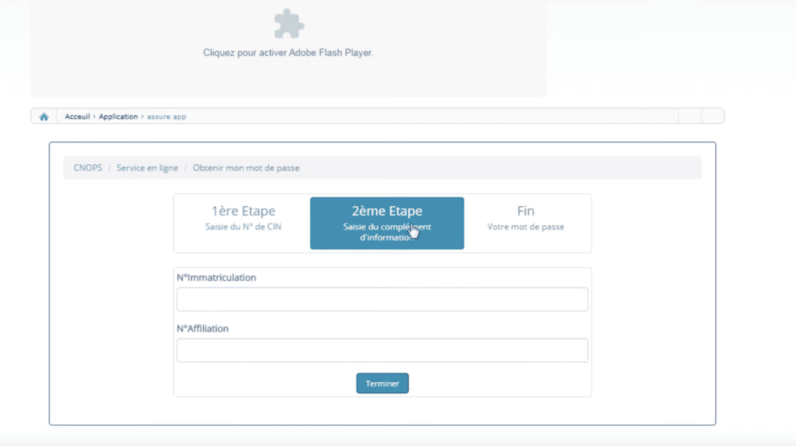Click the N°Affiliation field label
The image size is (796, 446).
(x=202, y=329)
